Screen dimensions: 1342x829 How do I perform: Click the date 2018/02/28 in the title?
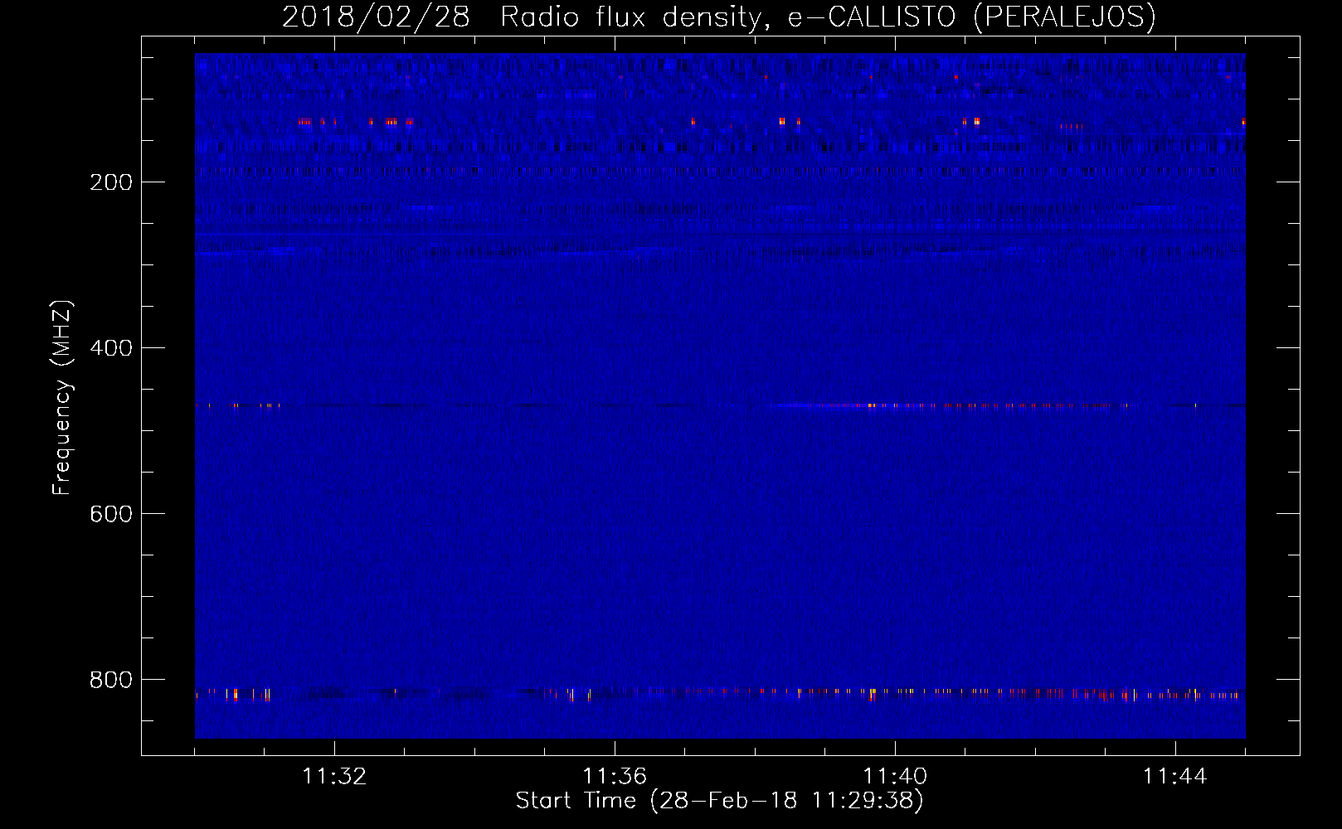[x=376, y=17]
